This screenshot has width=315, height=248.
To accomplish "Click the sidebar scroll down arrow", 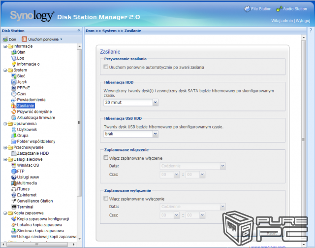I will point(80,239).
